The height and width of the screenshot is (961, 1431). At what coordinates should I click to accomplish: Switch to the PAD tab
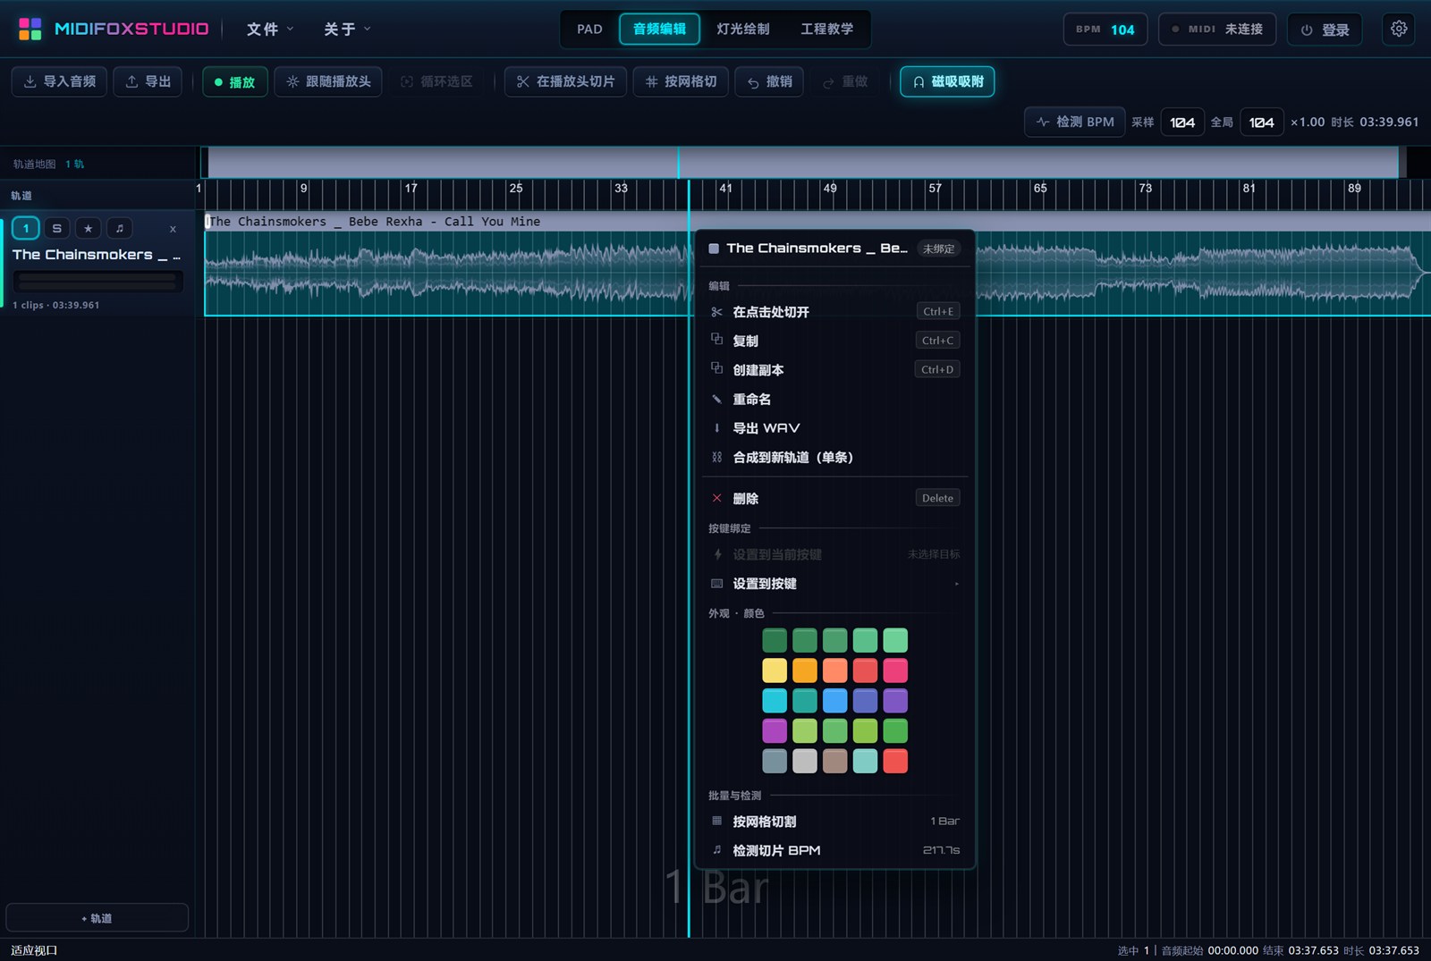589,29
